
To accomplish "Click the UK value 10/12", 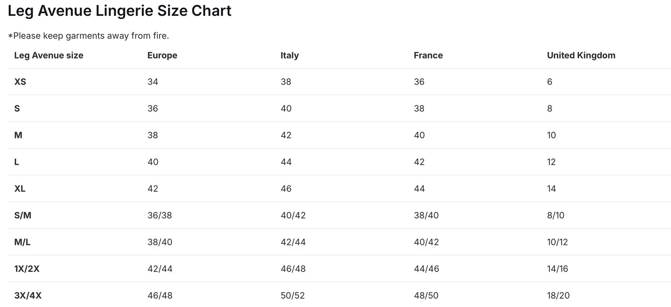I will [x=557, y=242].
